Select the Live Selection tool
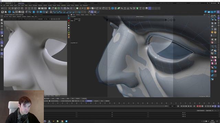Screen dimensions: 220x123 click(x=9, y=8)
